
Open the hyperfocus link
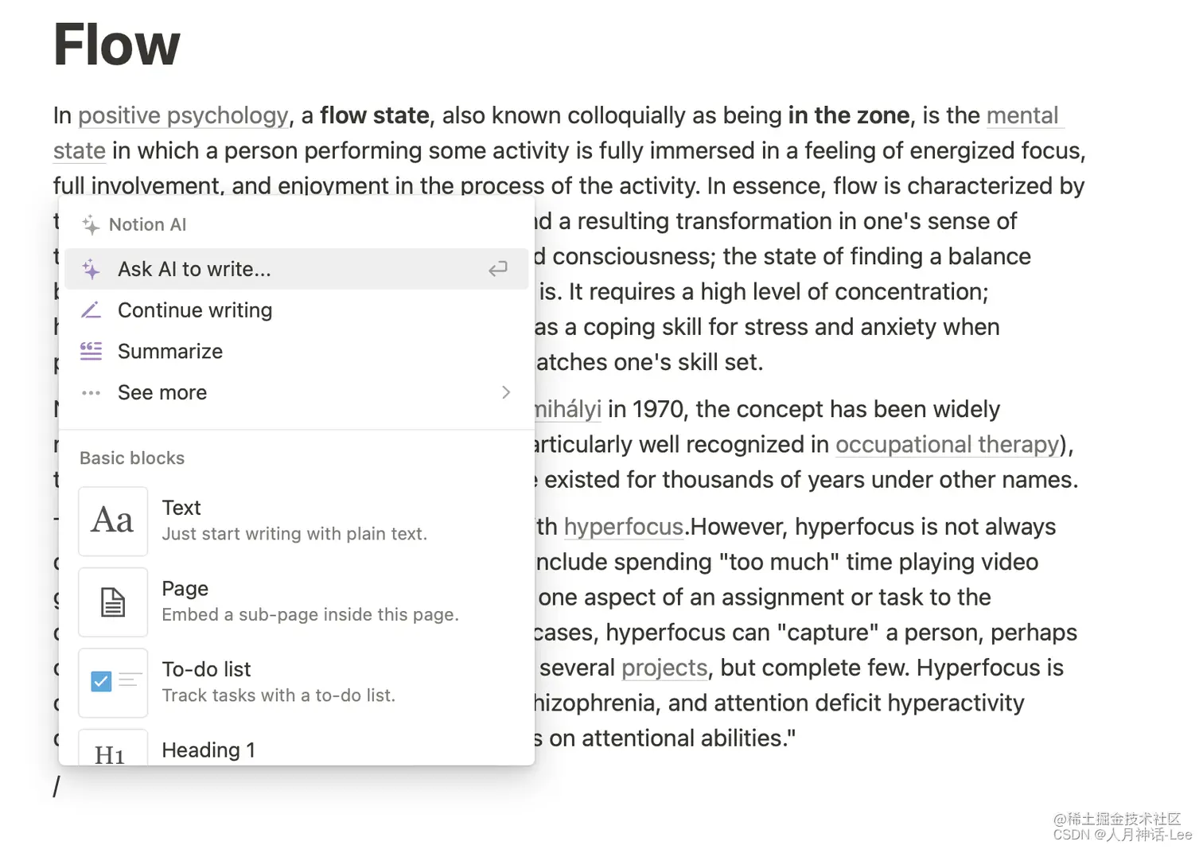[x=623, y=527]
